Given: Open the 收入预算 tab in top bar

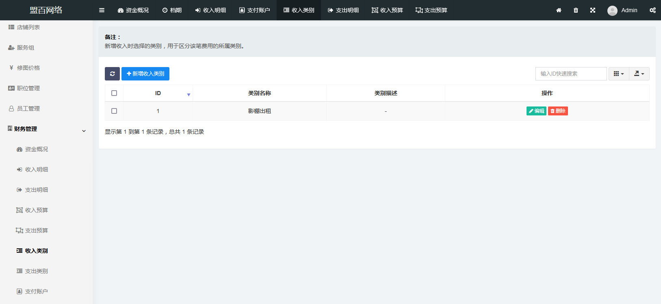Looking at the screenshot, I should (387, 10).
